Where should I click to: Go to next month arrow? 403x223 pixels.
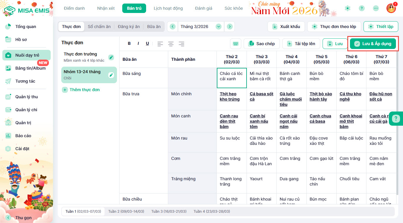tap(229, 27)
